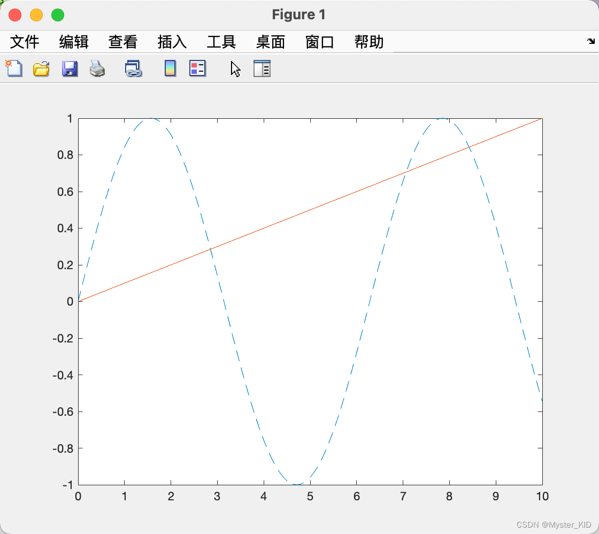Open the 帮助 menu
Screen dimensions: 599x534
pyautogui.click(x=369, y=42)
